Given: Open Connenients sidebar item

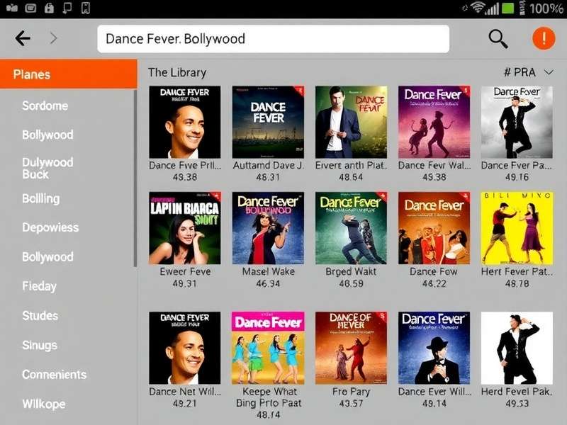Looking at the screenshot, I should tap(54, 375).
